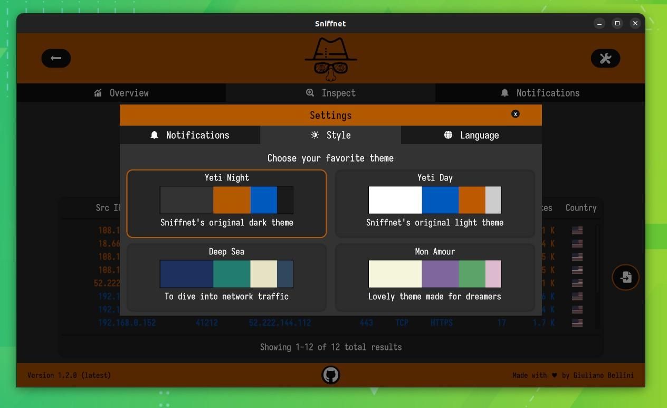
Task: Select the Yeti Night theme card
Action: point(226,204)
